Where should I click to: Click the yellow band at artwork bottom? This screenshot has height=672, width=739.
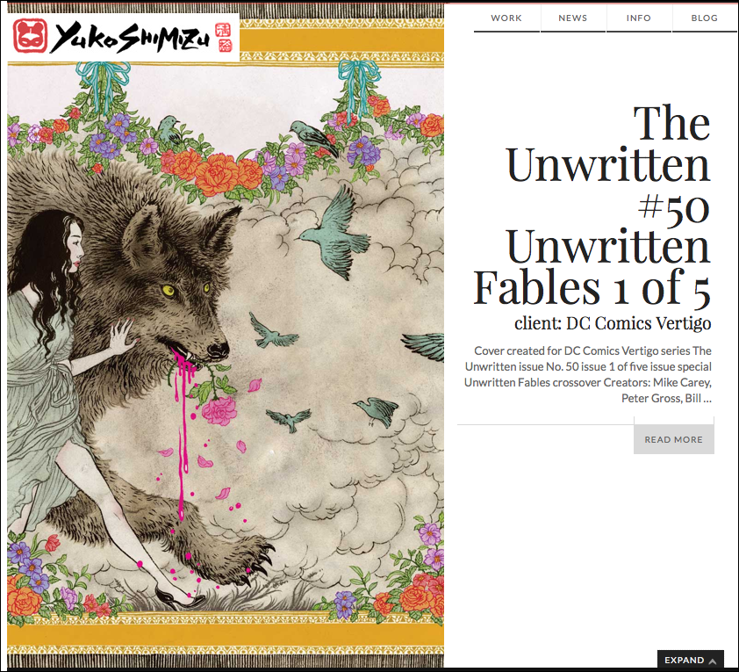pos(226,635)
